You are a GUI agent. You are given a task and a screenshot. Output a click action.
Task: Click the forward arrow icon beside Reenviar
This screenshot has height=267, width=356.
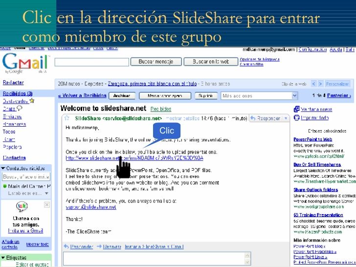pos(99,246)
